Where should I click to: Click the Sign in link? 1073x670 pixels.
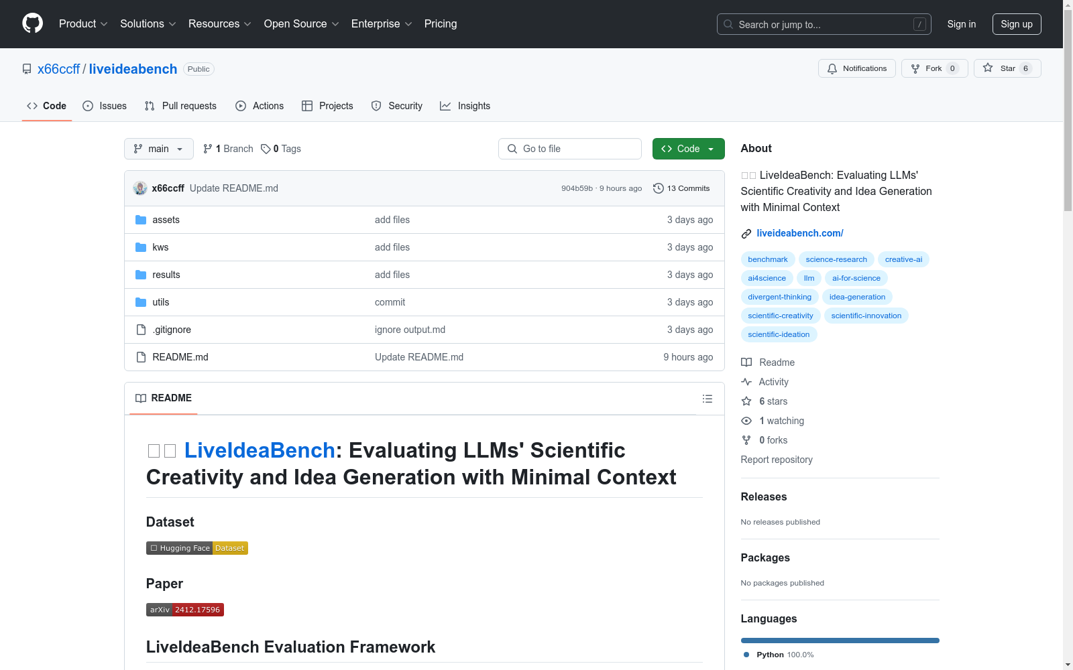(962, 24)
